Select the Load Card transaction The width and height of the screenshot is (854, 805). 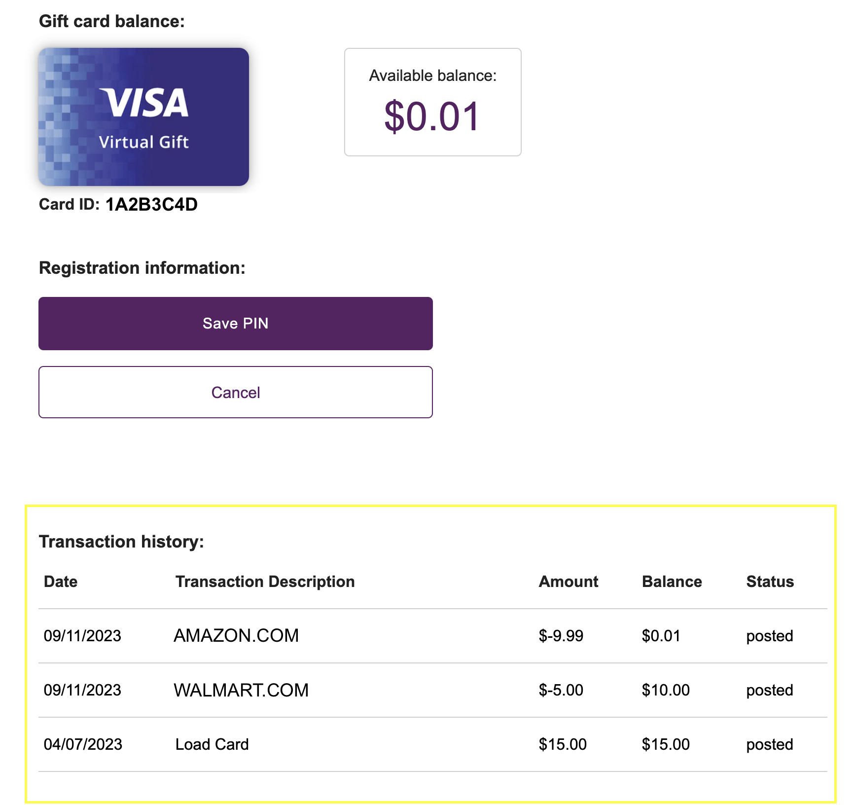(x=212, y=744)
